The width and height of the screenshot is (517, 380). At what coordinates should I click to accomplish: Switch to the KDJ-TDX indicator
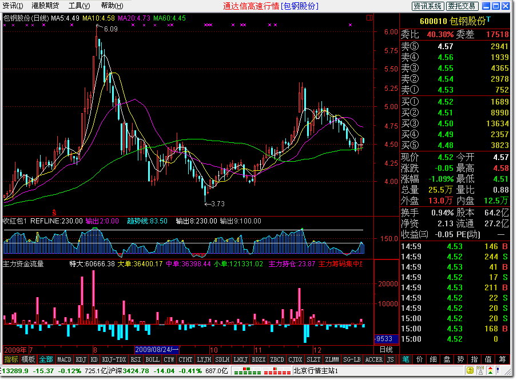click(114, 359)
